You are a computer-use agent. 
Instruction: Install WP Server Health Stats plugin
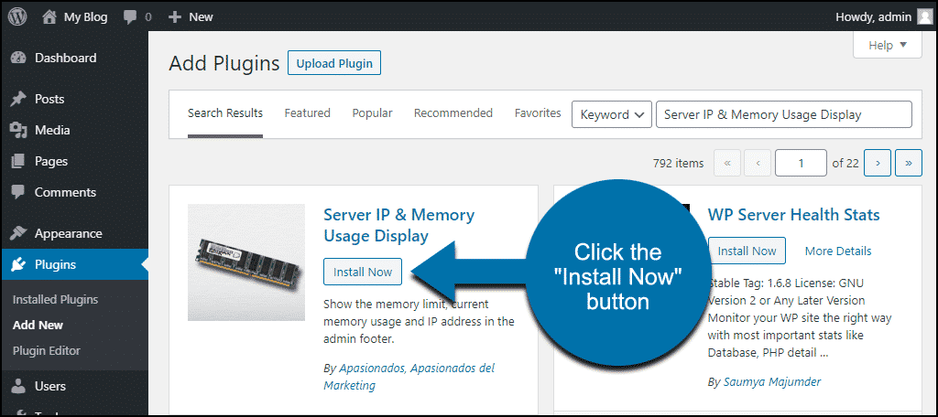pyautogui.click(x=747, y=251)
